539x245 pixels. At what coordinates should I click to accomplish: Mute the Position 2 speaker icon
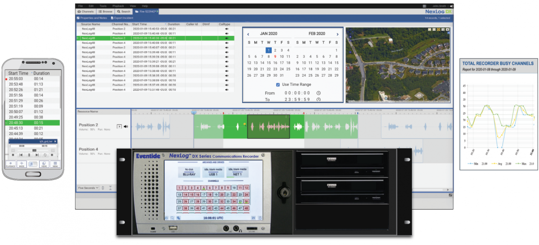(126, 127)
